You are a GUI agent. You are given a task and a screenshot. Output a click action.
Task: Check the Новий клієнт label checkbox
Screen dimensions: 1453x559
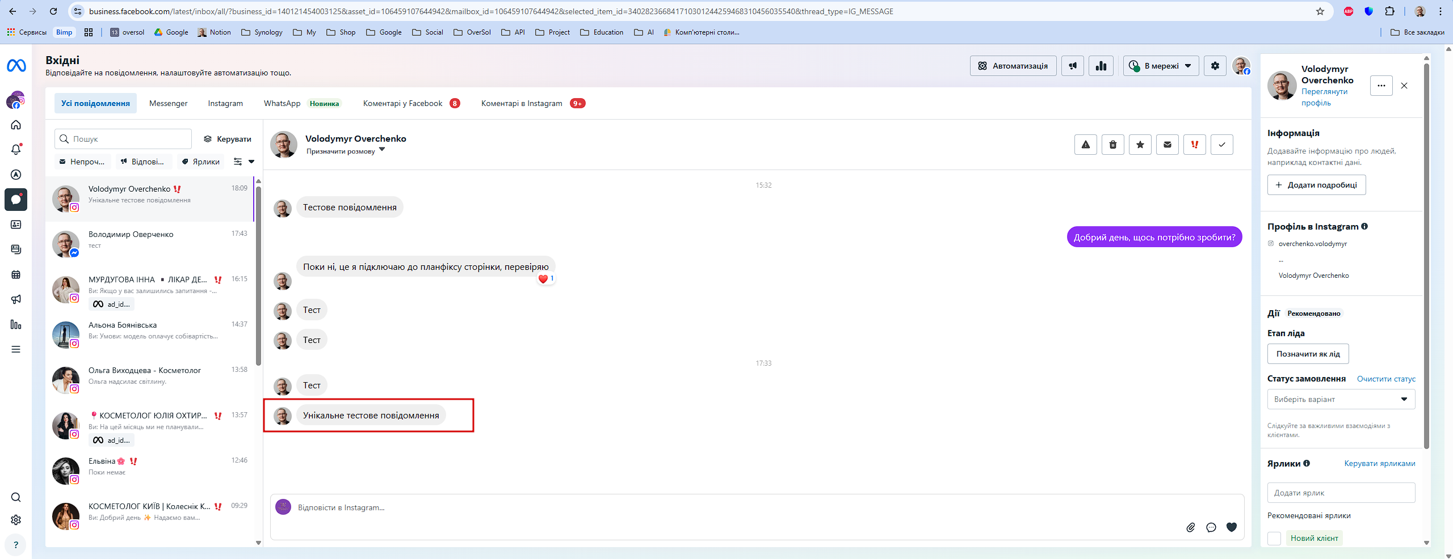pyautogui.click(x=1274, y=538)
